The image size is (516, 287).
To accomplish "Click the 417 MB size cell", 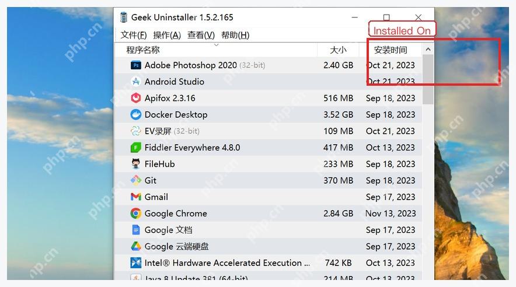I will [x=339, y=147].
